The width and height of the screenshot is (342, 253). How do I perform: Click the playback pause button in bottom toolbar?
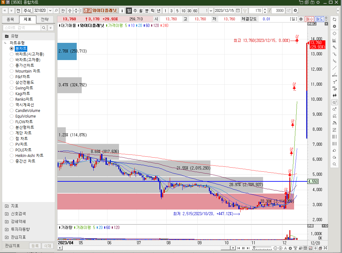point(243,248)
